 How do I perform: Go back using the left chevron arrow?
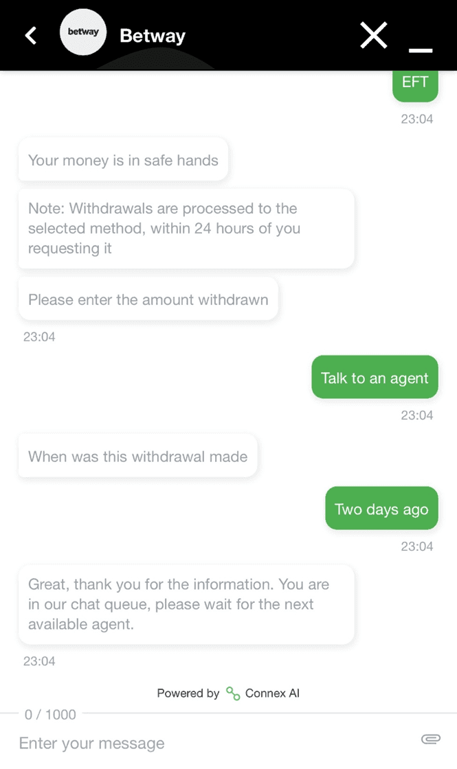[x=31, y=36]
